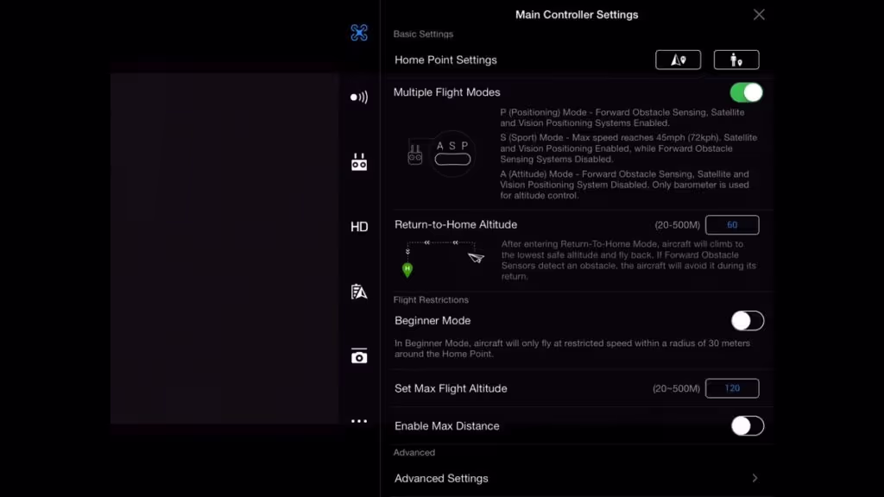The height and width of the screenshot is (497, 884).
Task: Click the Main Controller Settings title
Action: coord(577,15)
